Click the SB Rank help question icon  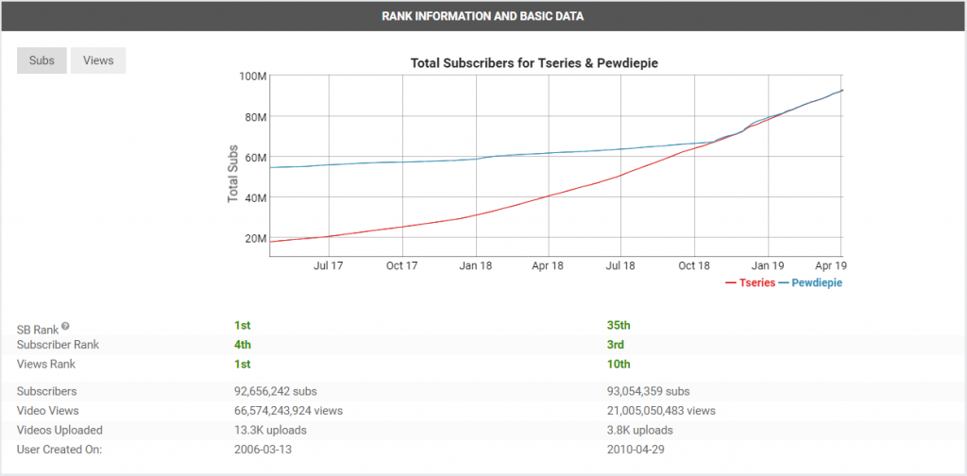point(65,326)
